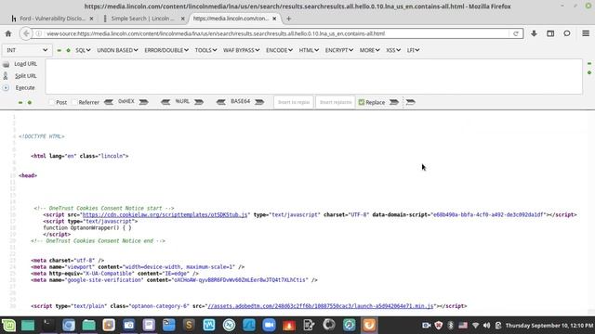595x334 pixels.
Task: Expand the SQL dropdown menu
Action: tap(83, 50)
